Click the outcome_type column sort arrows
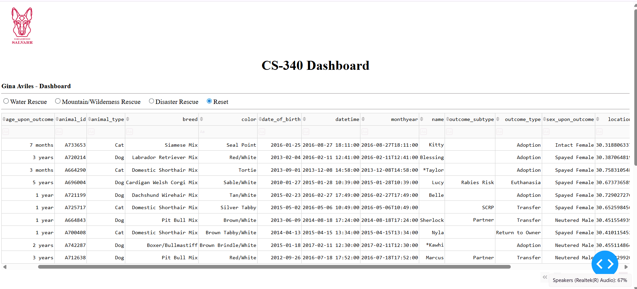 (x=498, y=119)
